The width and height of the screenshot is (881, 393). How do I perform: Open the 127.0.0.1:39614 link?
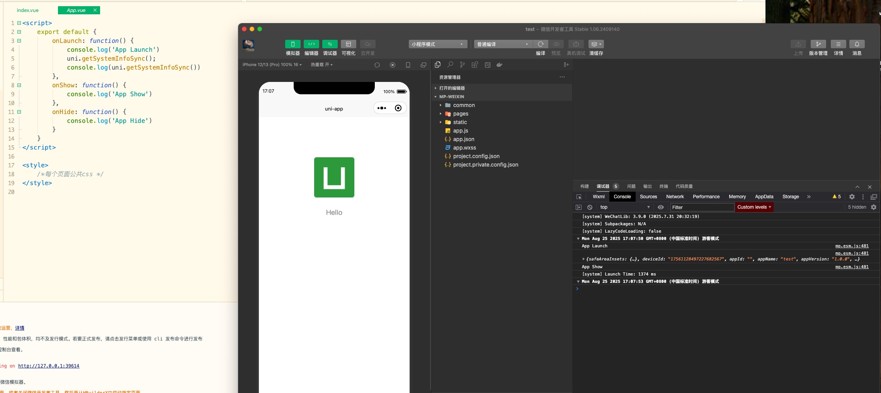(49, 366)
